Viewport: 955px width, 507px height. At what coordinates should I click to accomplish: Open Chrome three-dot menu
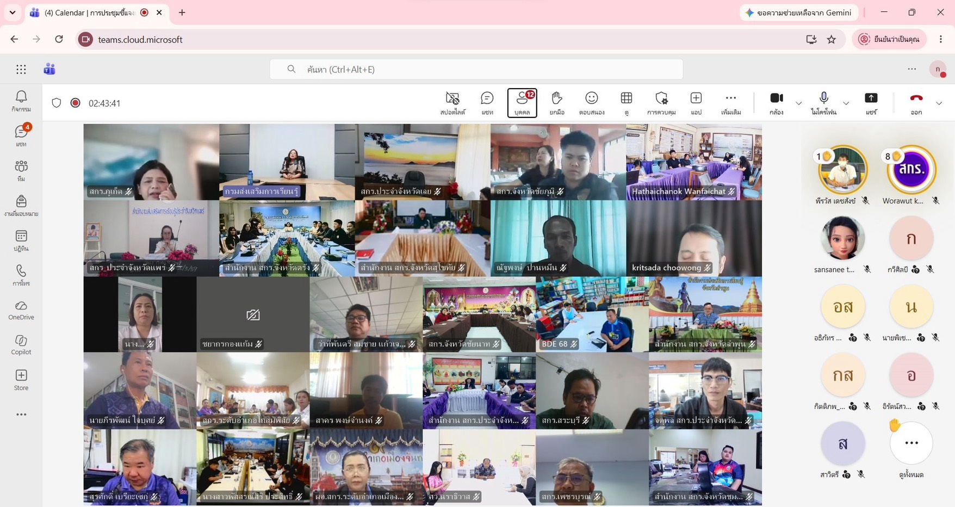tap(941, 39)
